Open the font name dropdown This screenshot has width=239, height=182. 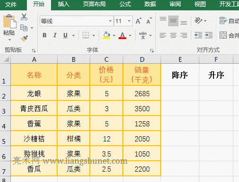click(110, 21)
